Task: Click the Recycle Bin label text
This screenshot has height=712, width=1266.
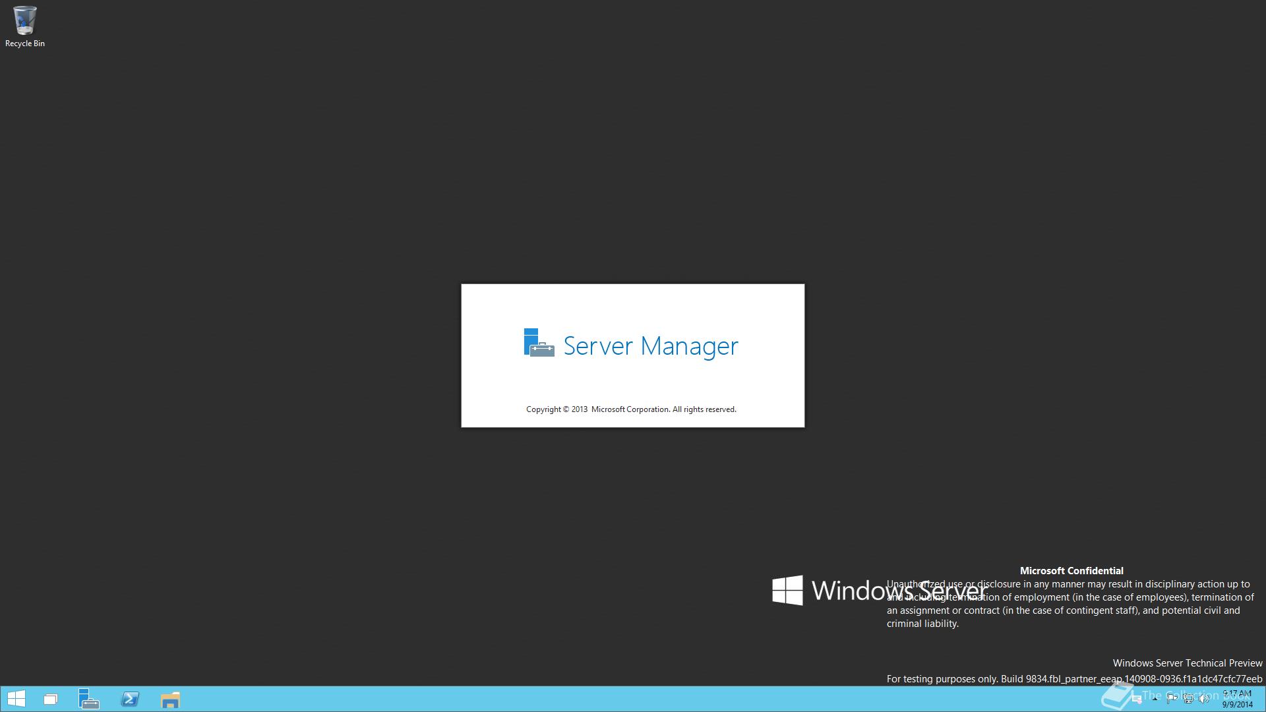Action: [25, 44]
